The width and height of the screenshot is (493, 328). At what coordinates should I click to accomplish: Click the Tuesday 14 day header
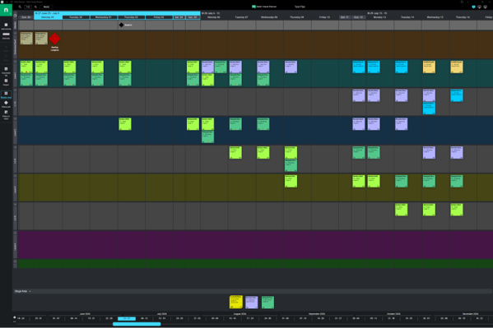407,17
